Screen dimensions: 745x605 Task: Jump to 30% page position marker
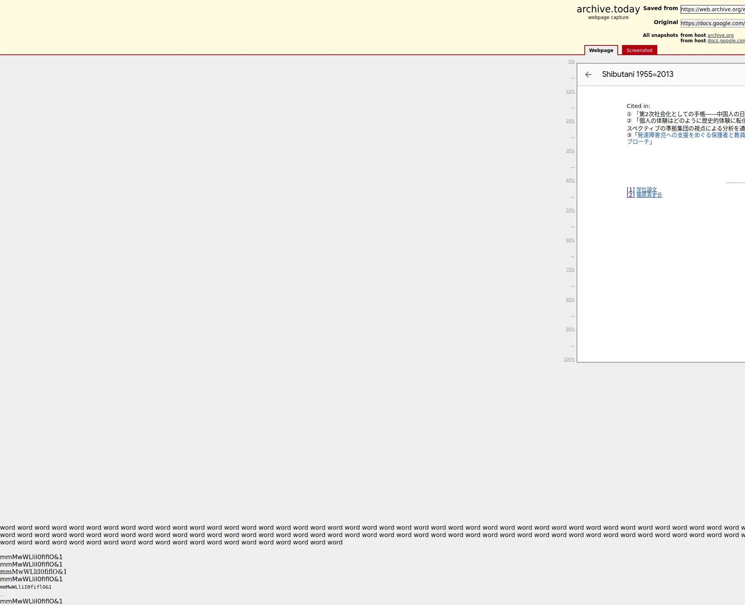570,151
